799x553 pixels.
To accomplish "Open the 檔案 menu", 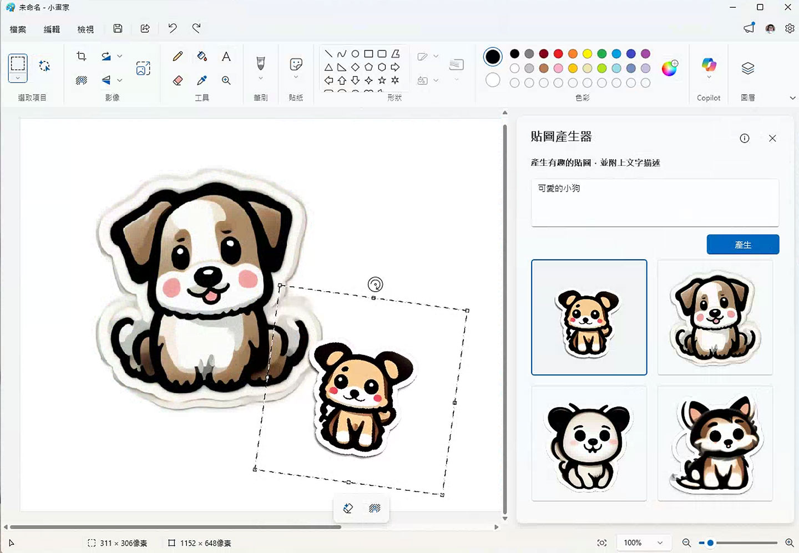I will [17, 29].
